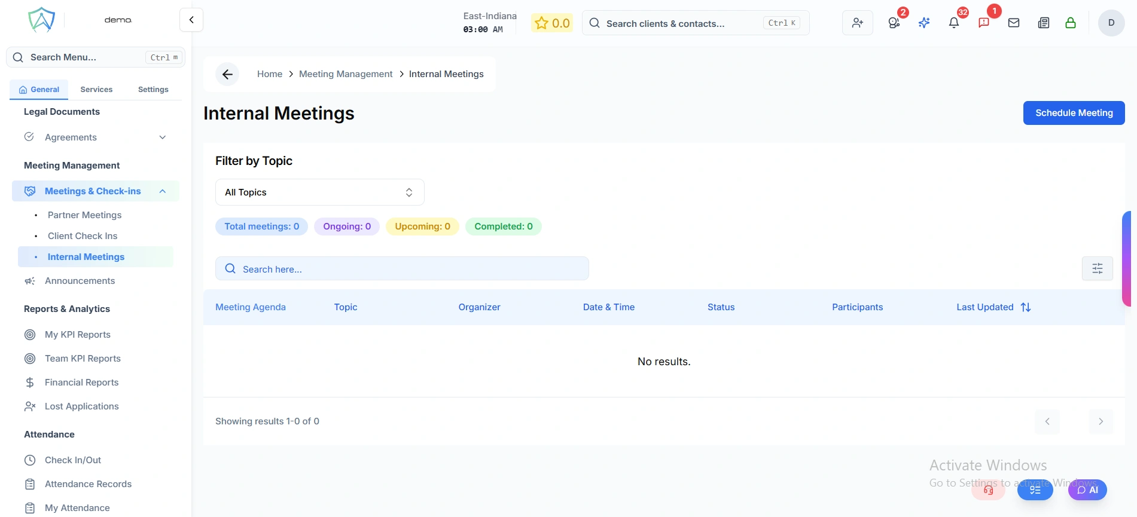Open the headset support floating button
The image size is (1137, 517).
tap(988, 490)
